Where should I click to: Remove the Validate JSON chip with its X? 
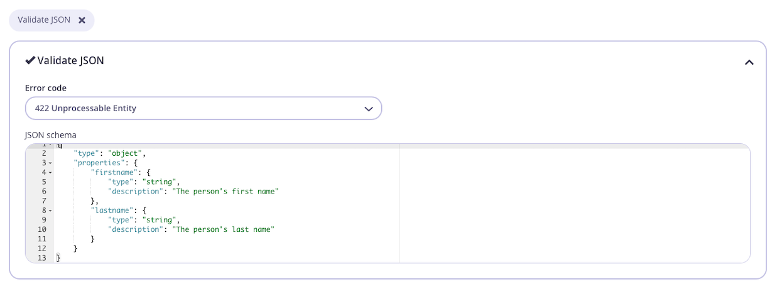pyautogui.click(x=82, y=20)
